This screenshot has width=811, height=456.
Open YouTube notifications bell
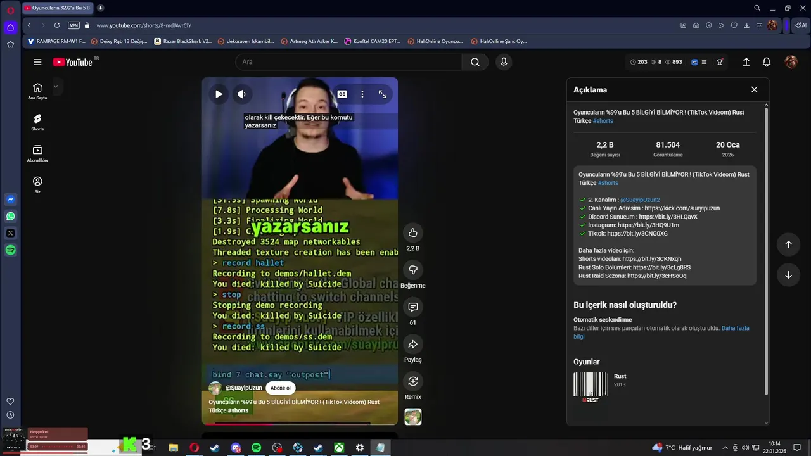767,62
